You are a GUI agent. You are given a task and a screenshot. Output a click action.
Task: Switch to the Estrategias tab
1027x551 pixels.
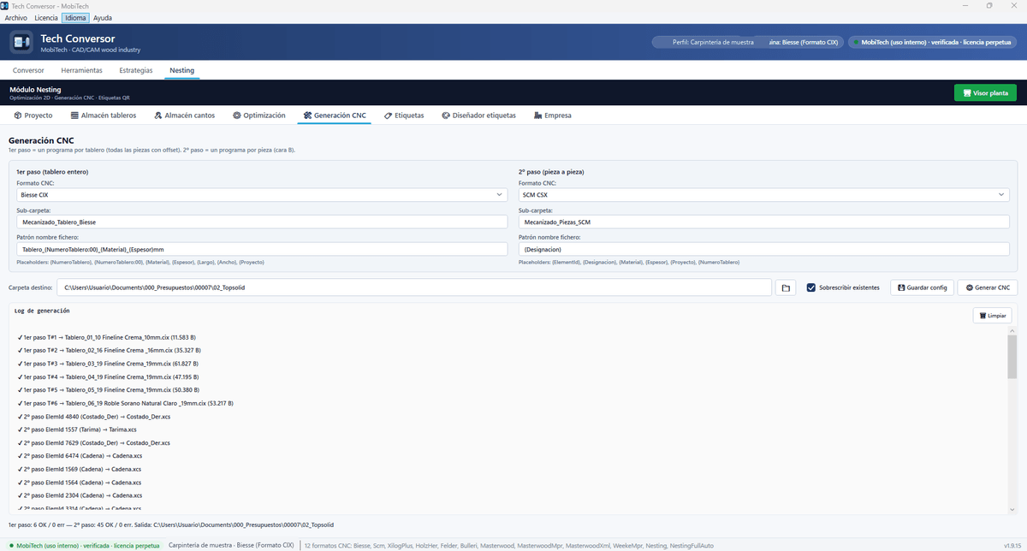point(136,70)
